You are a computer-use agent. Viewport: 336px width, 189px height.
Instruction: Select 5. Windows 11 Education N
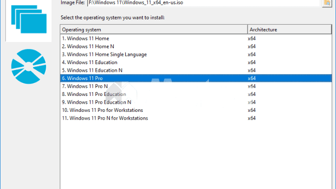[92, 70]
